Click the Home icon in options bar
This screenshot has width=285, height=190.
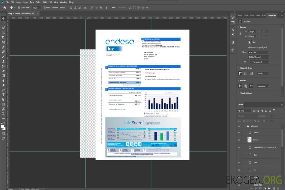click(4, 8)
